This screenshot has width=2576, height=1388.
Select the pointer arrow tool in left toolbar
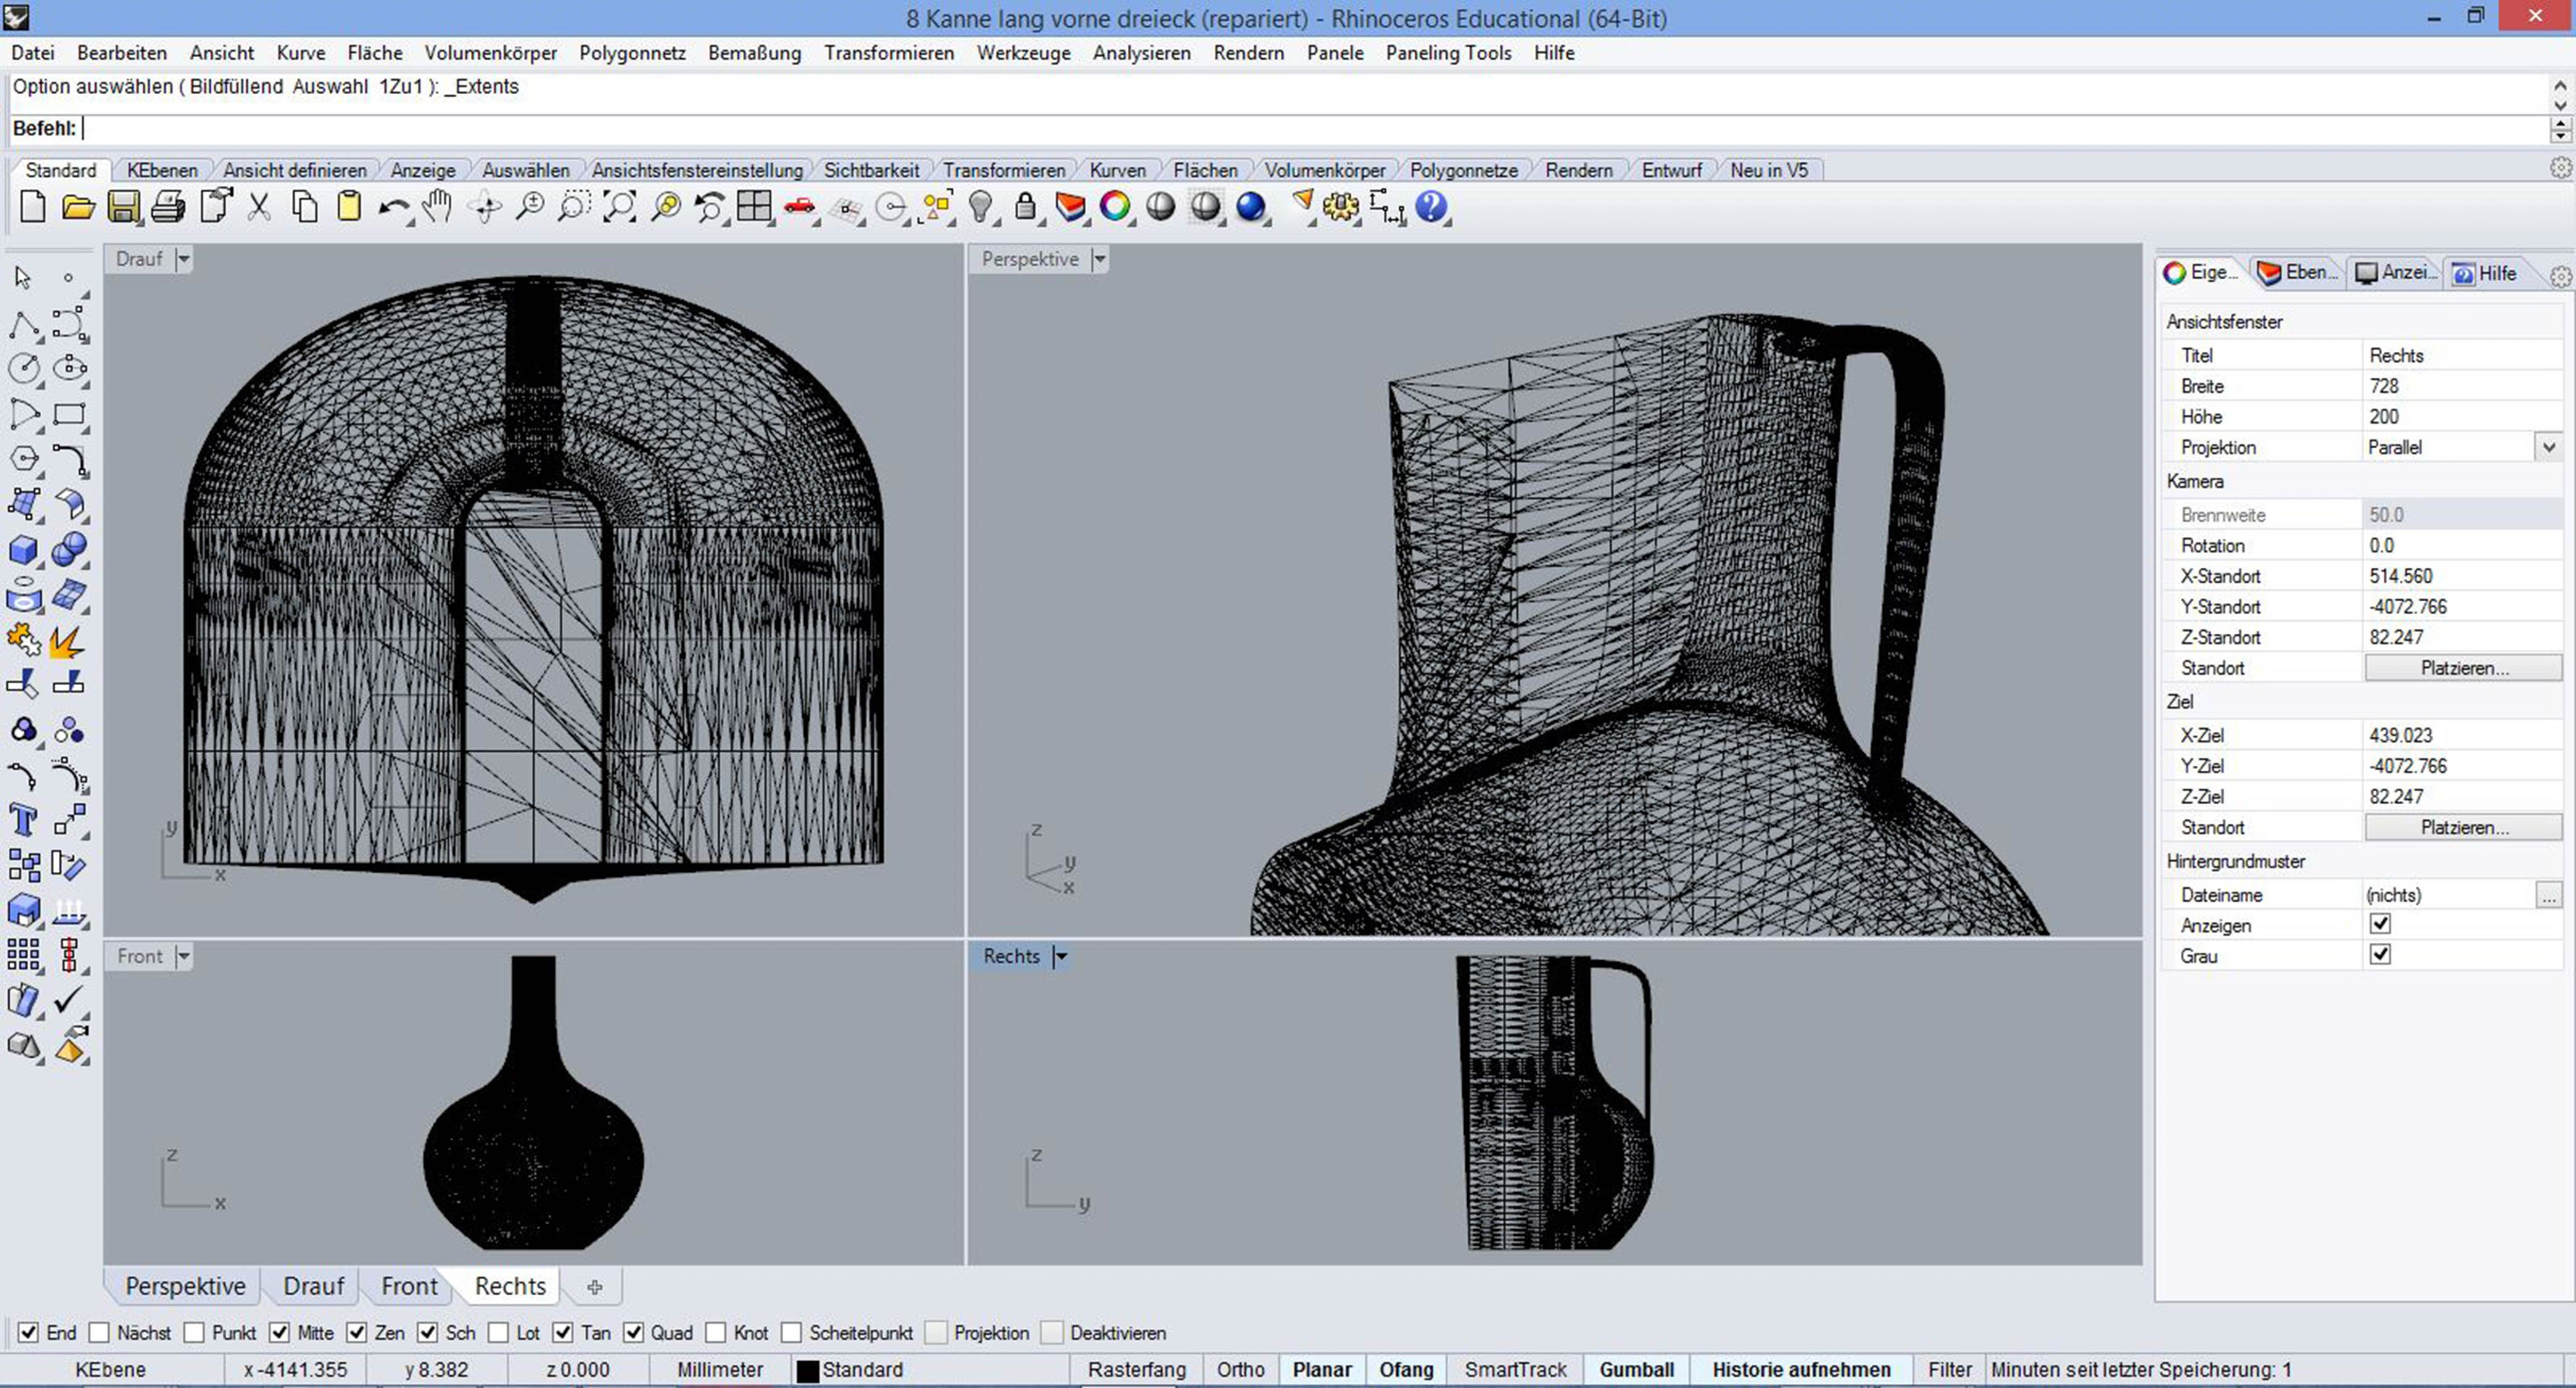[23, 277]
